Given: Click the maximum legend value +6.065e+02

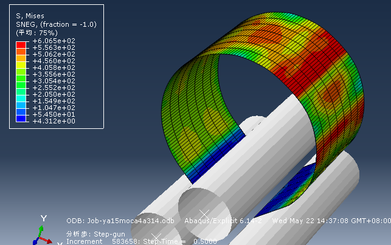Looking at the screenshot, I should tap(54, 41).
